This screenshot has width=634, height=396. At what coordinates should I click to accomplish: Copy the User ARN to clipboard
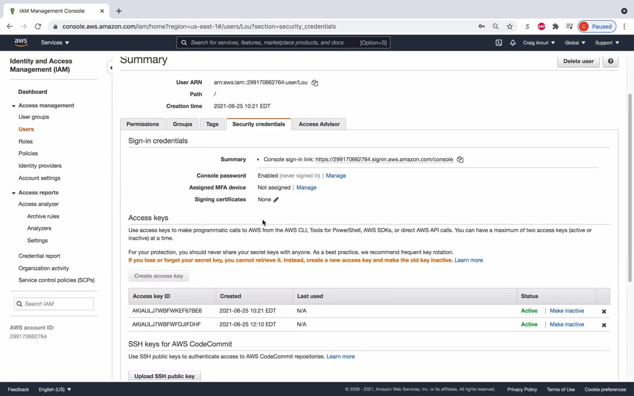click(315, 82)
